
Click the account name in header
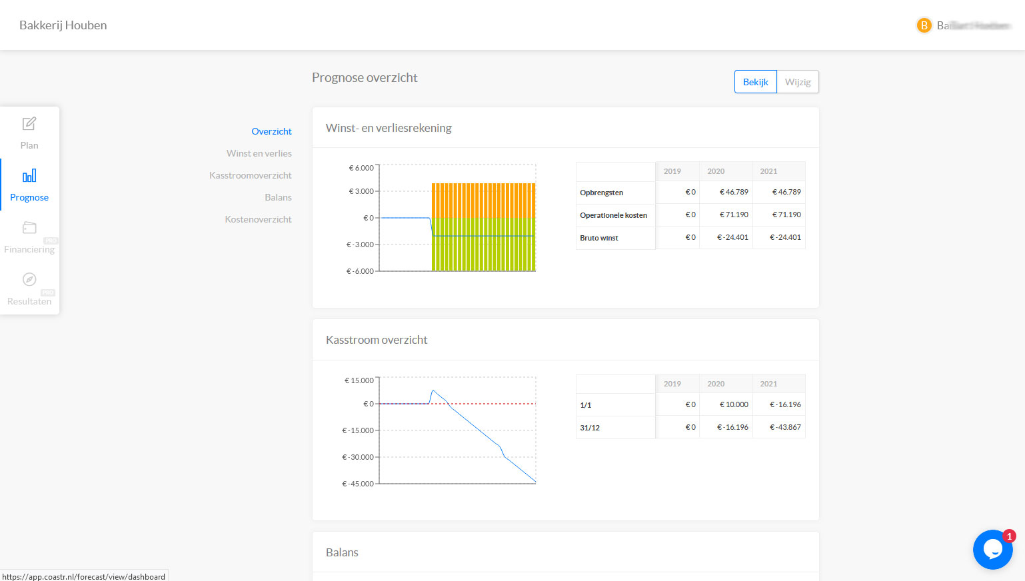tap(974, 25)
